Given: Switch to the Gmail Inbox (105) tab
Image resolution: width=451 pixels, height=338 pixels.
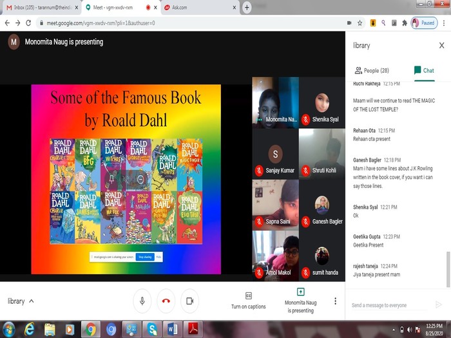Looking at the screenshot, I should click(x=42, y=8).
